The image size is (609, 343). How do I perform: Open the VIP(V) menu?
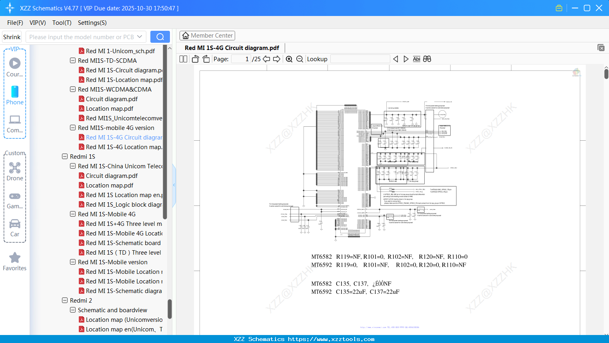(37, 23)
